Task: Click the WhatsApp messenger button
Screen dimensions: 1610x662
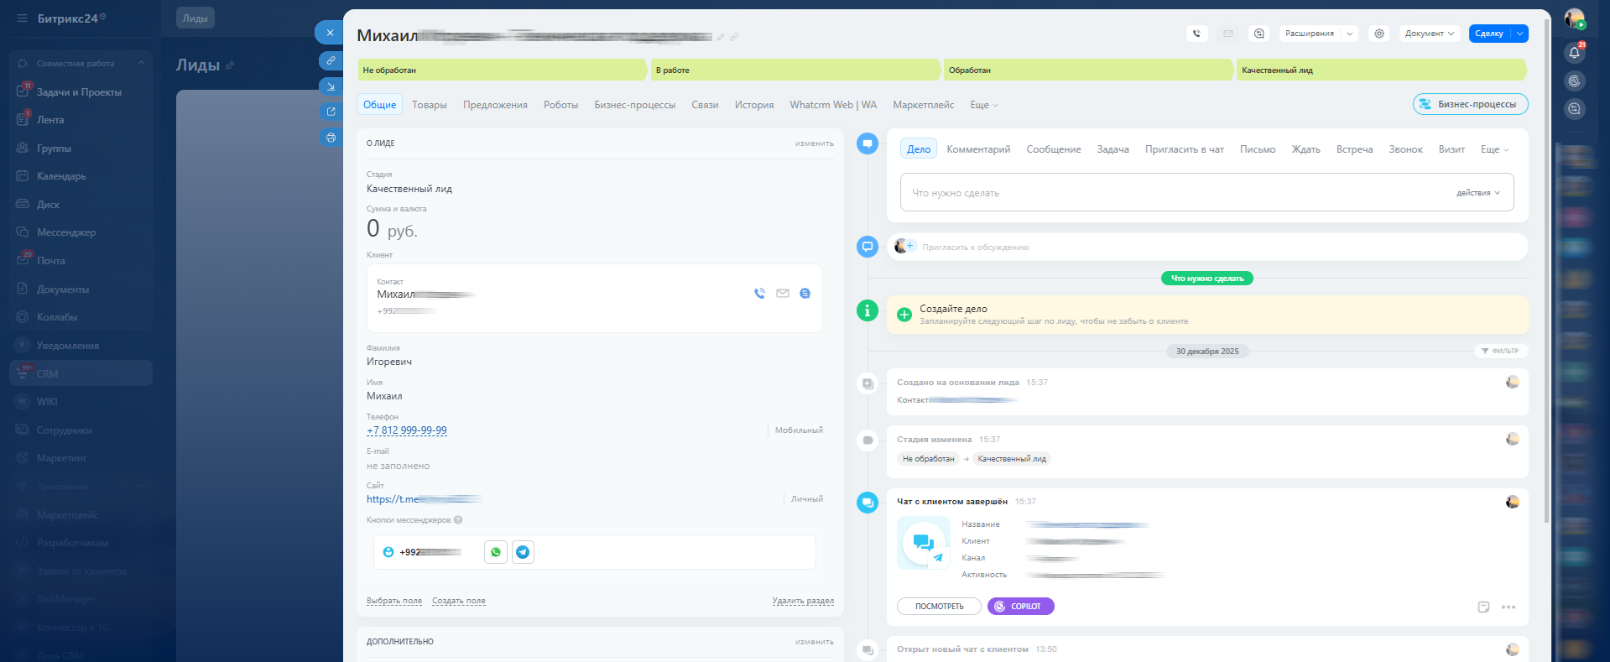Action: coord(496,552)
